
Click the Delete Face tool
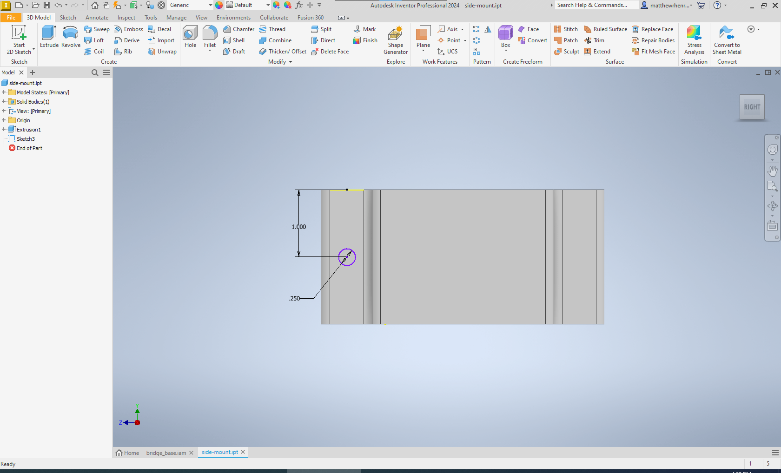pos(330,52)
